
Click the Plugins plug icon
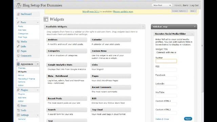pos(18,90)
